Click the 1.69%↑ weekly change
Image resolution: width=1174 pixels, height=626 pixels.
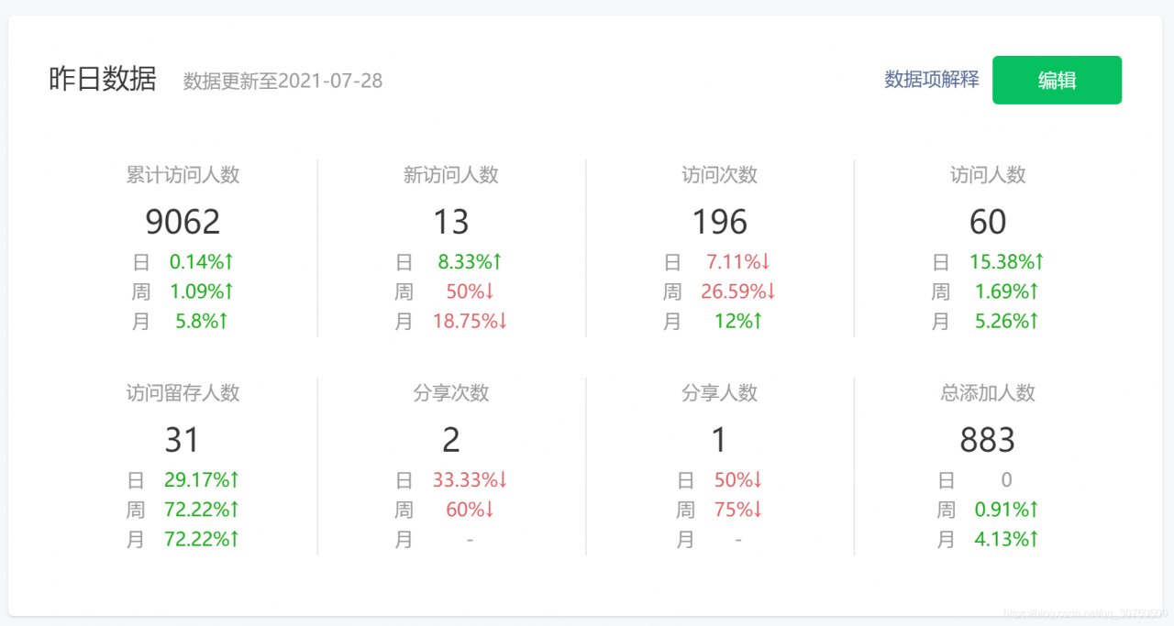pyautogui.click(x=1007, y=291)
